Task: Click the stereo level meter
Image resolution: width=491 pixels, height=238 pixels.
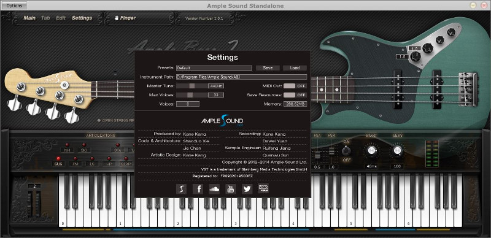Action: (x=432, y=153)
